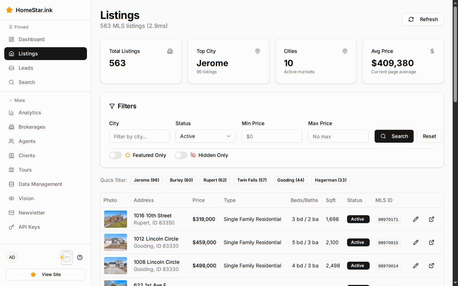This screenshot has height=286, width=458.
Task: Click the help question mark icon
Action: click(80, 257)
